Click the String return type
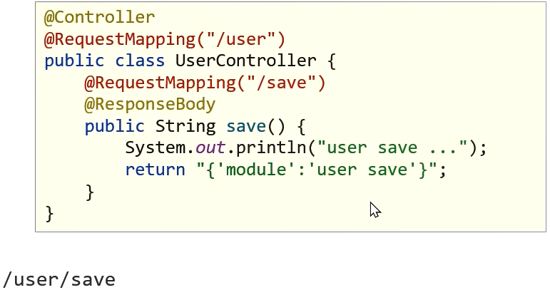 185,126
